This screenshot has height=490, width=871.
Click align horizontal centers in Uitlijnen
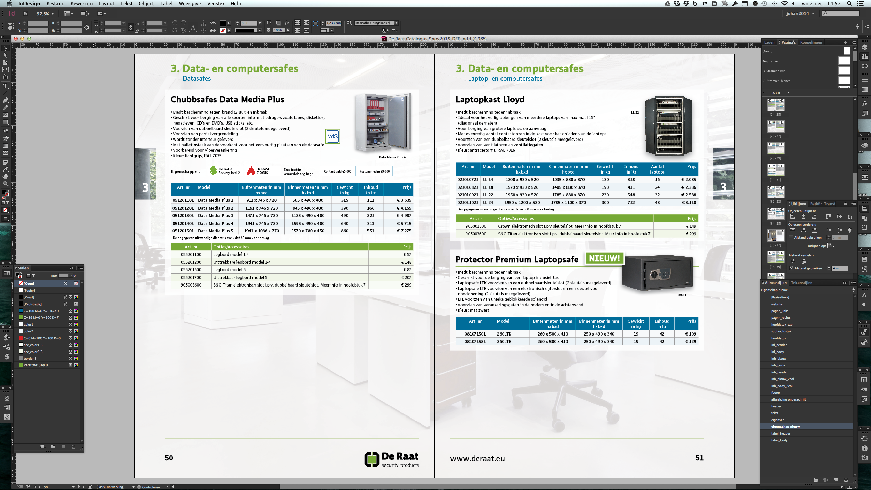[803, 217]
